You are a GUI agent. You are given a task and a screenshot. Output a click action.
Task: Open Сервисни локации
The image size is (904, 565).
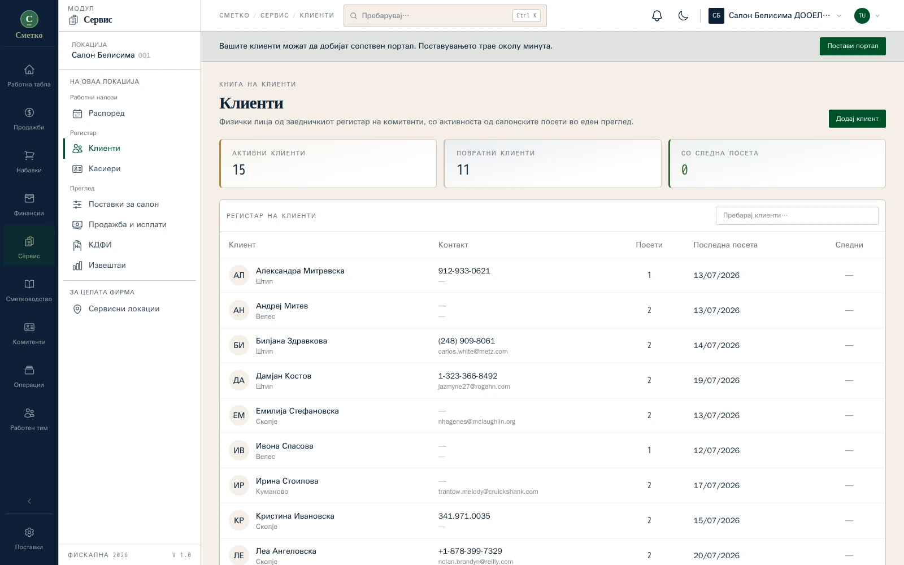[x=129, y=309]
